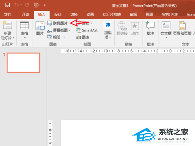Switch to the 幻灯片放映 tab
The width and height of the screenshot is (195, 146).
coord(112,14)
